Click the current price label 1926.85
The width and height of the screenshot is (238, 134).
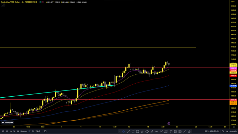(x=234, y=64)
